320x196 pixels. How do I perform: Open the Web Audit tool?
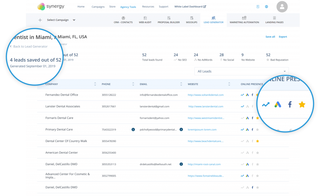(145, 20)
